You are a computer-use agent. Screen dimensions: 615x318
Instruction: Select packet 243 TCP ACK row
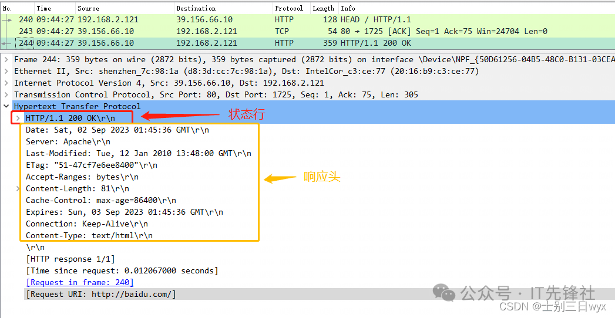[x=235, y=31]
